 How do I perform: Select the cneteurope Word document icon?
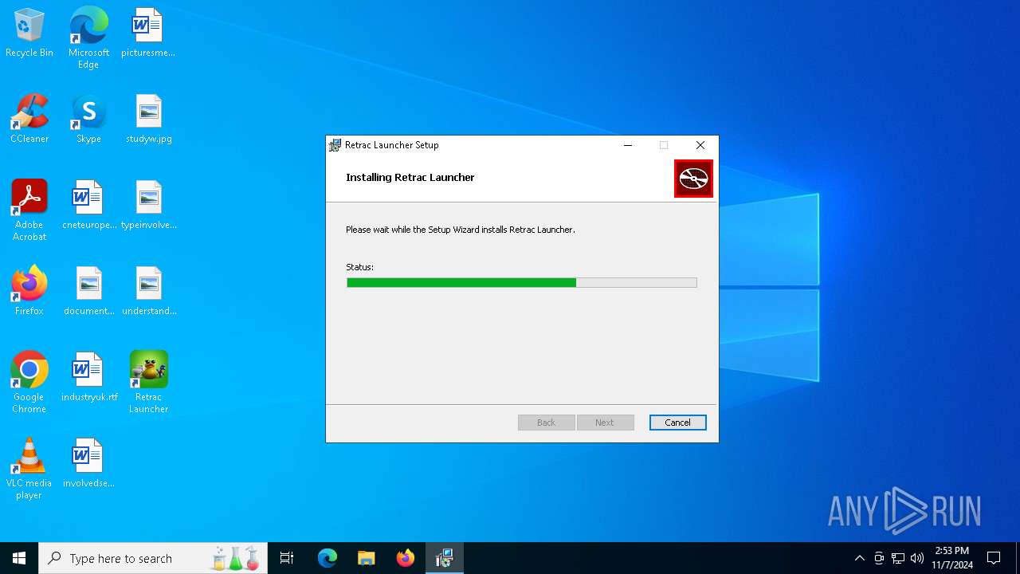88,206
